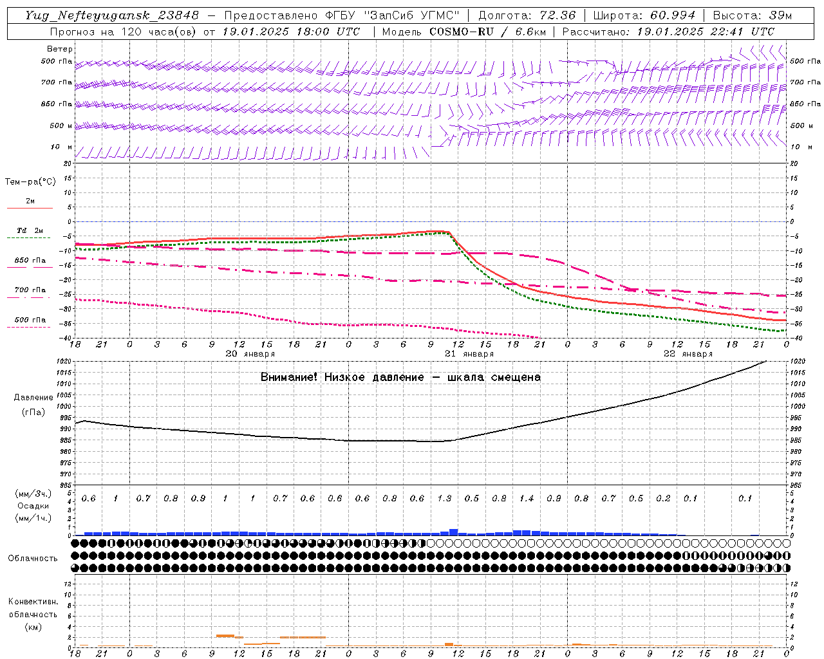Select the 0.2 precipitation value
Image resolution: width=824 pixels, height=659 pixels.
pyautogui.click(x=663, y=499)
